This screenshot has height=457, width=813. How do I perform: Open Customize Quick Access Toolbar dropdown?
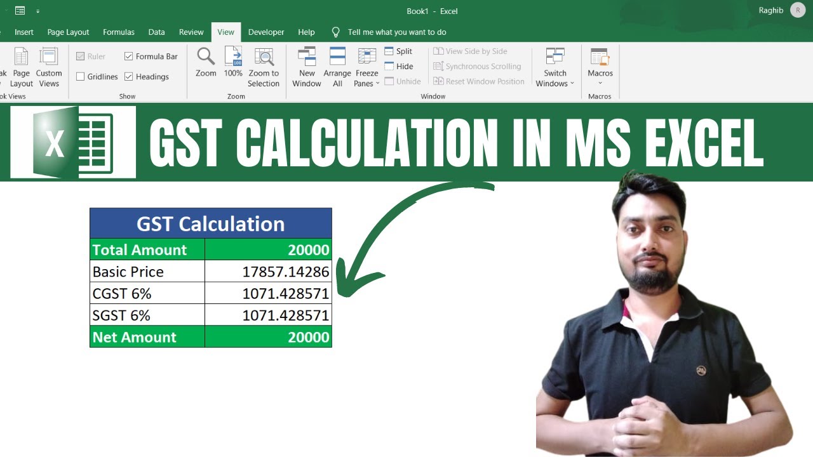tap(38, 11)
